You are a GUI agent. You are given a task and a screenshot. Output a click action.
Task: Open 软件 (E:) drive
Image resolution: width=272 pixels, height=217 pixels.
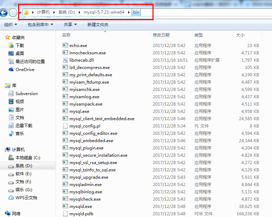pyautogui.click(x=20, y=174)
